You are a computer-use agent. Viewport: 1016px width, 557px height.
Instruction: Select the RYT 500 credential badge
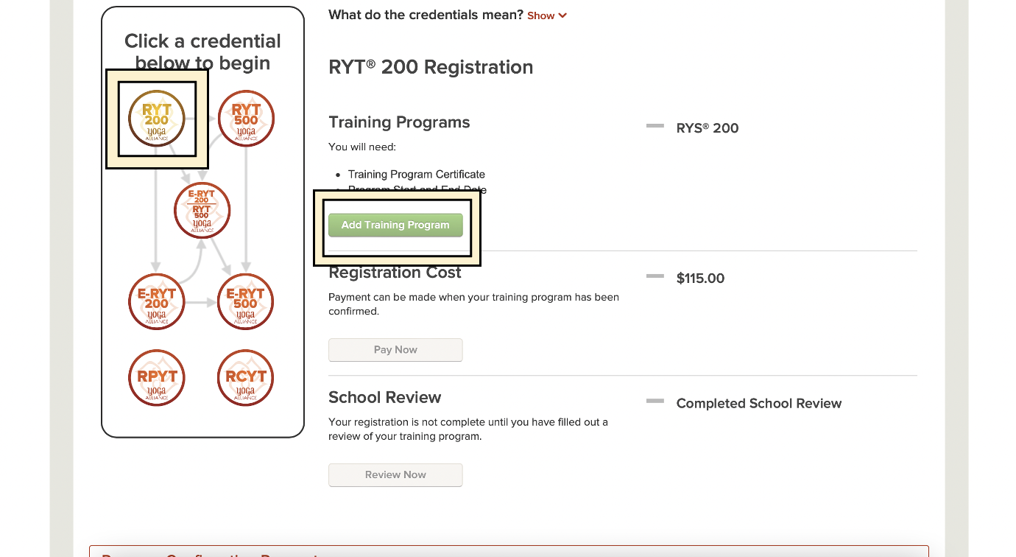click(246, 119)
